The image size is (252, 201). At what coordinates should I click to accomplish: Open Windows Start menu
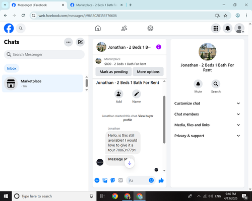point(6,196)
